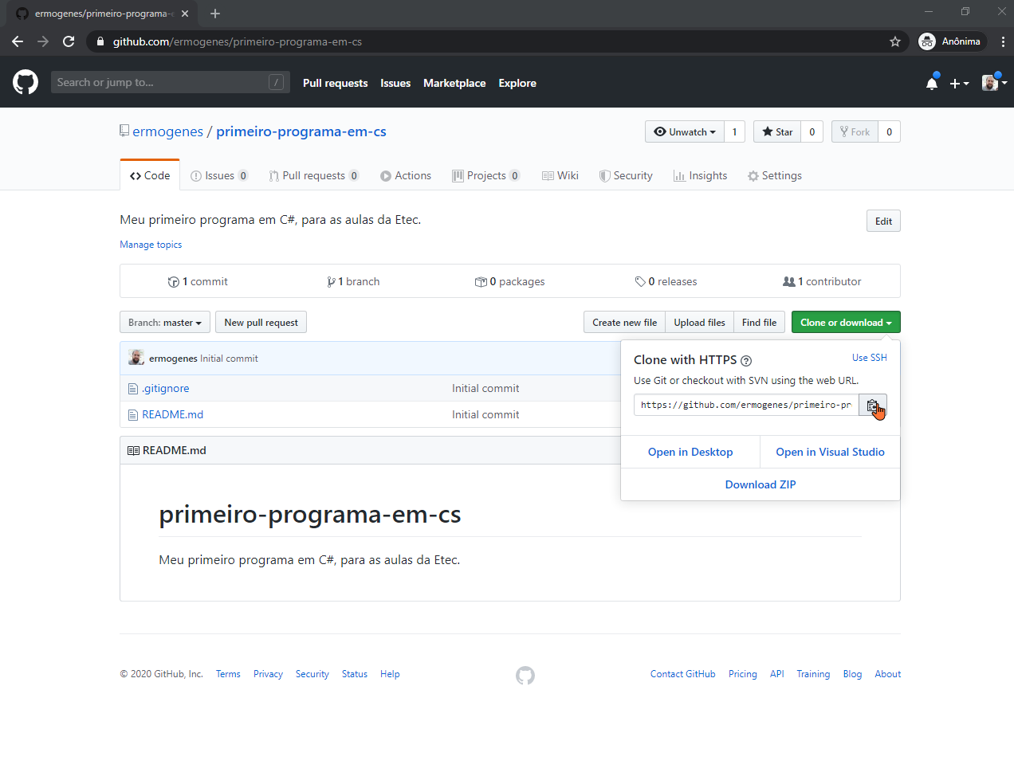This screenshot has height=784, width=1014.
Task: Click Upload files button
Action: pos(699,322)
